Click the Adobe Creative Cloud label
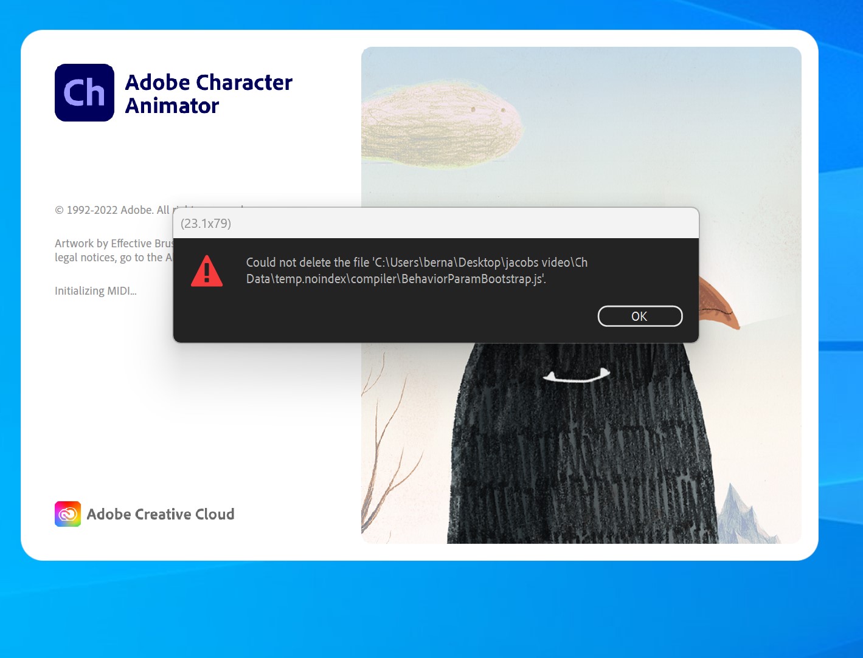The width and height of the screenshot is (863, 658). [x=161, y=514]
